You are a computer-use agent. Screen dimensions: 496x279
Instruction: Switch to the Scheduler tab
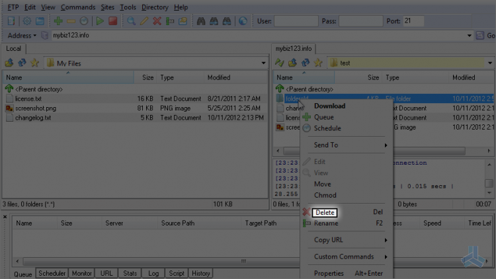tap(52, 273)
